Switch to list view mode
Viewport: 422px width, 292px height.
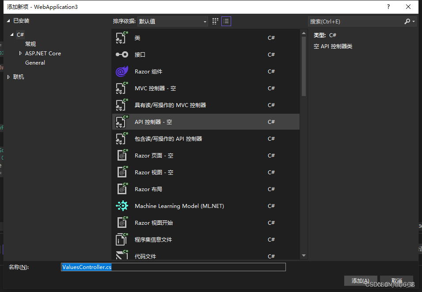click(226, 21)
